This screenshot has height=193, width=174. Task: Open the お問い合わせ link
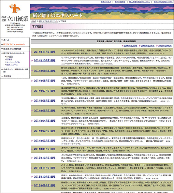(120, 2)
